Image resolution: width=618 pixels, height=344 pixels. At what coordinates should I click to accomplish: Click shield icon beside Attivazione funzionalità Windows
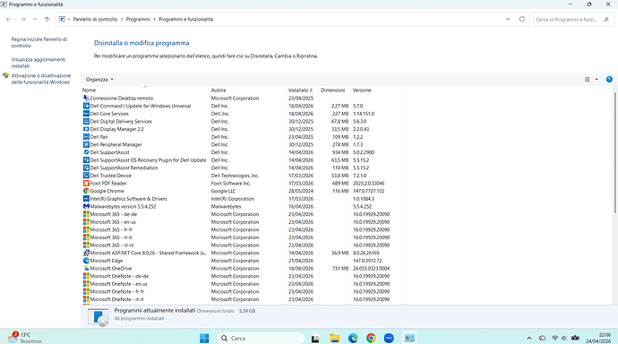tap(5, 75)
